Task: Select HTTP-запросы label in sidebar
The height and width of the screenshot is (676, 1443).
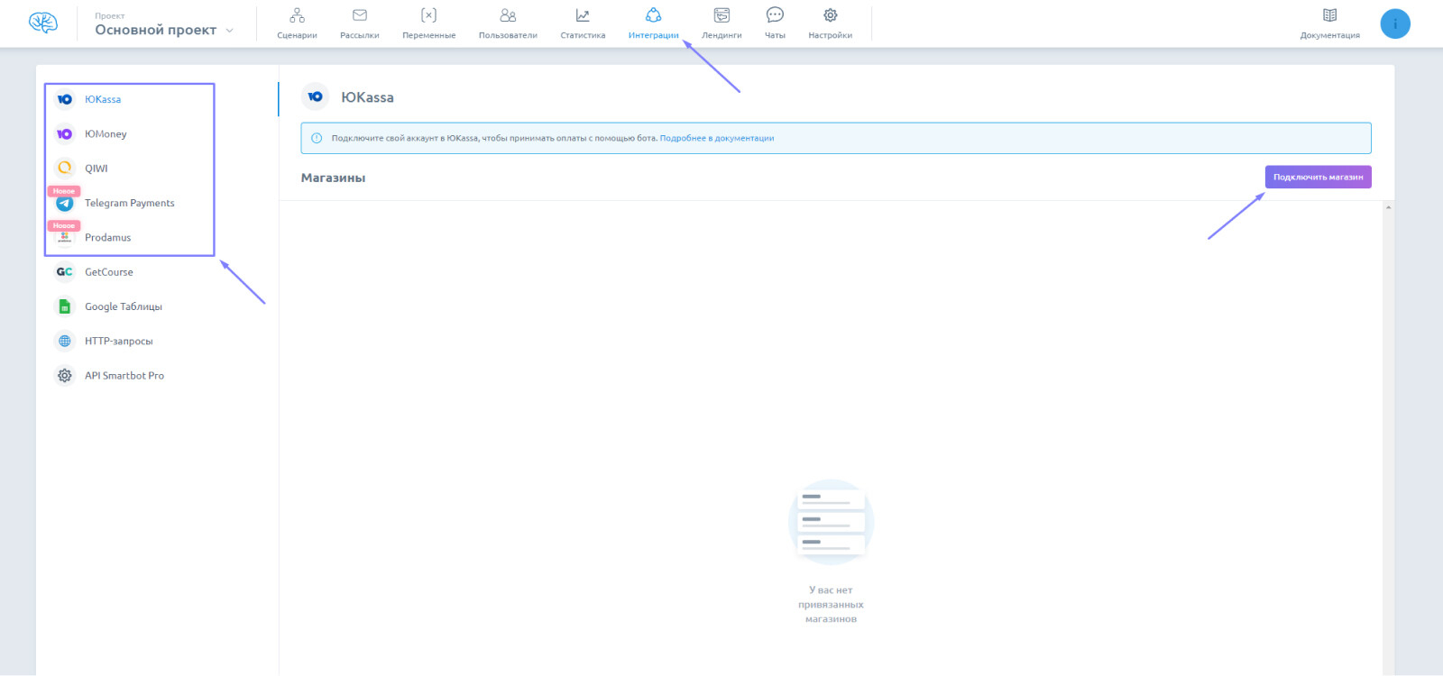Action: pyautogui.click(x=119, y=341)
